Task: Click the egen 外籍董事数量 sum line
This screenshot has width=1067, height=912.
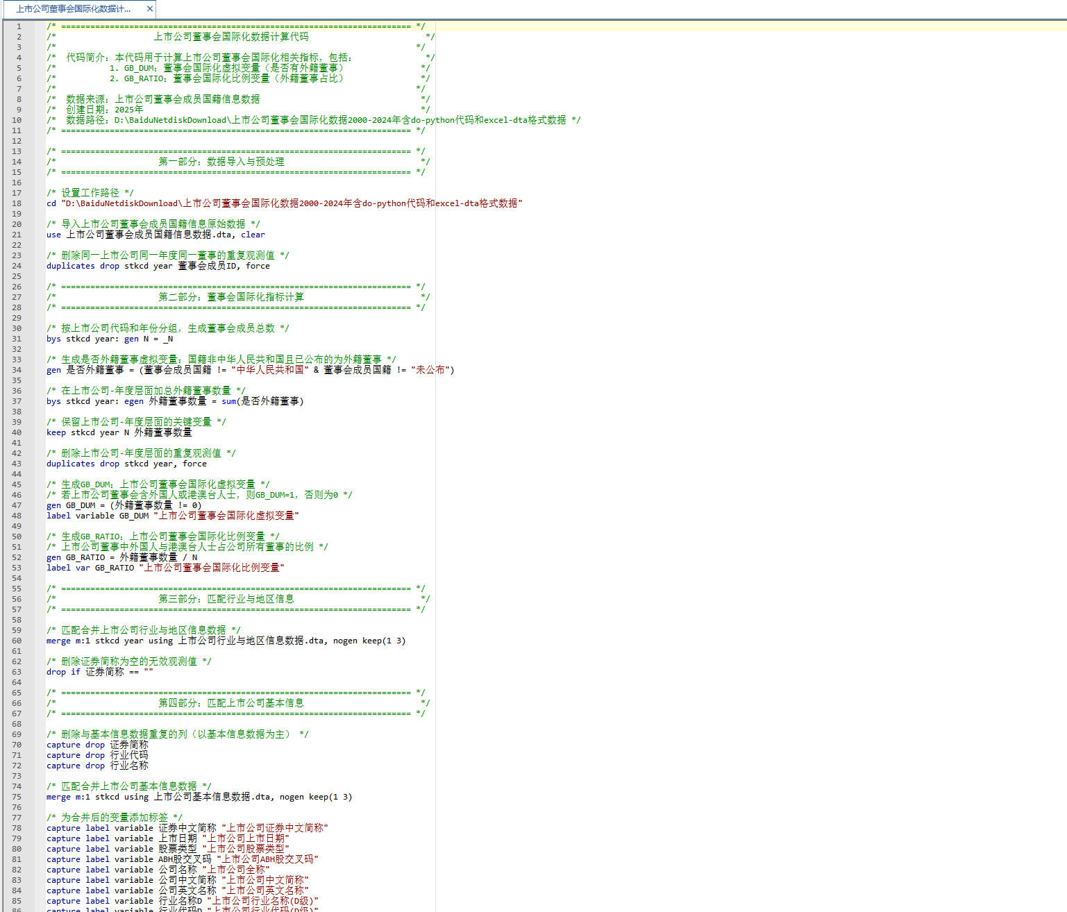Action: (175, 401)
